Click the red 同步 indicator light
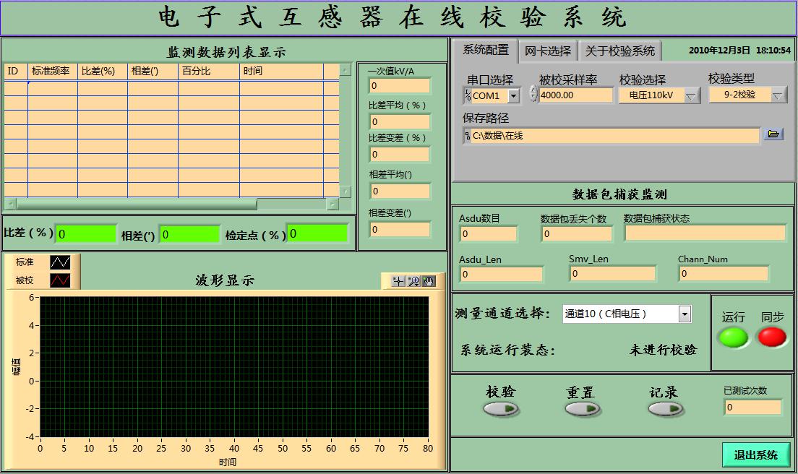The height and width of the screenshot is (474, 798). [772, 337]
